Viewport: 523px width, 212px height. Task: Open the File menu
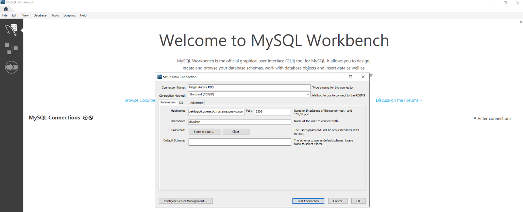pos(5,15)
